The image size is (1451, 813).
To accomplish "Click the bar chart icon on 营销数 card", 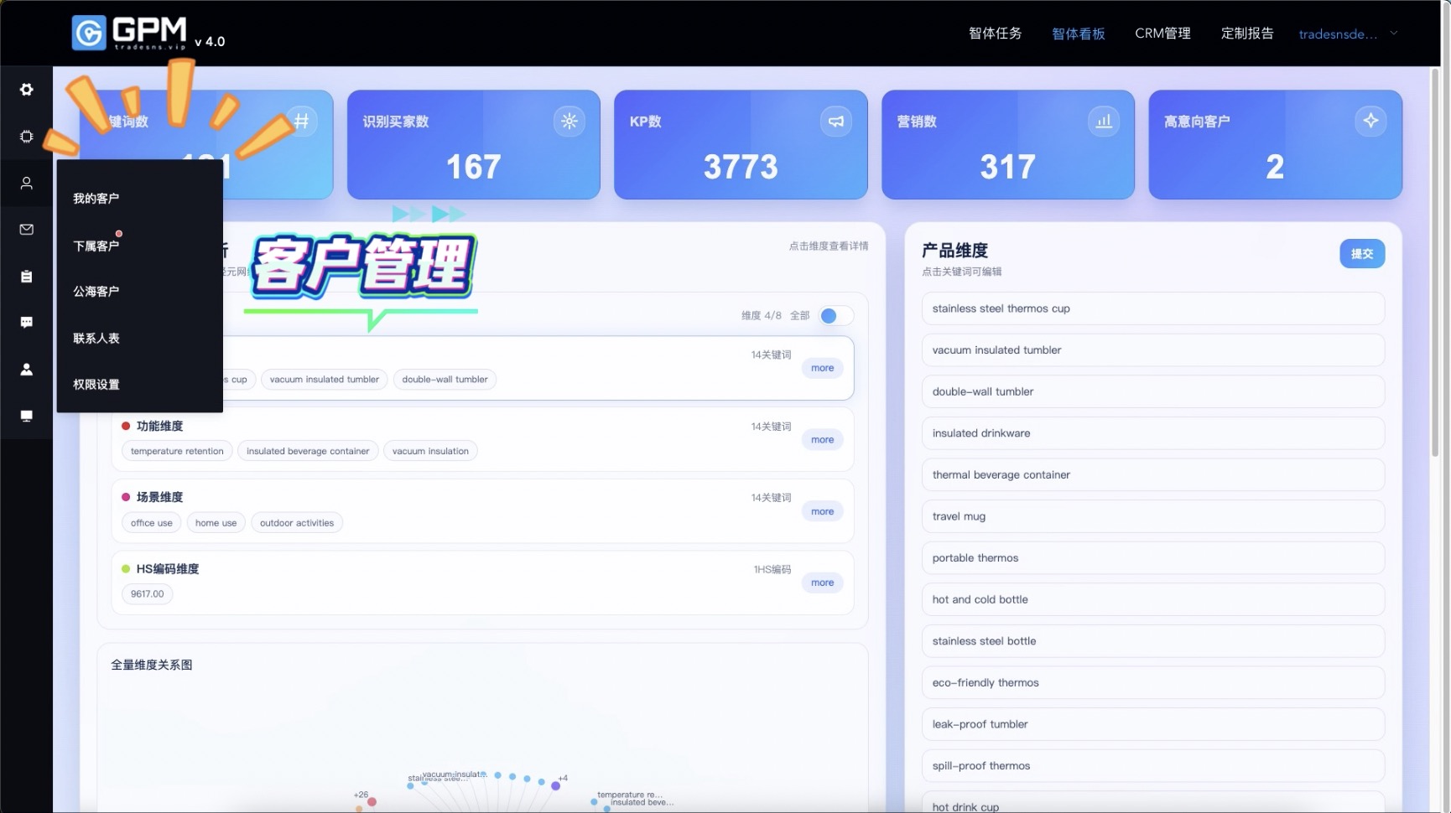I will [x=1103, y=122].
